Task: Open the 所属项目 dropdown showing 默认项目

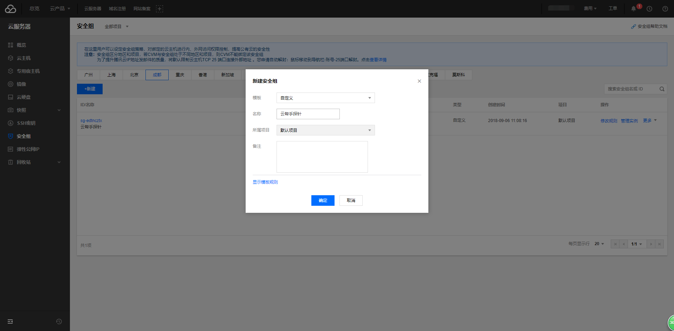Action: [x=325, y=130]
